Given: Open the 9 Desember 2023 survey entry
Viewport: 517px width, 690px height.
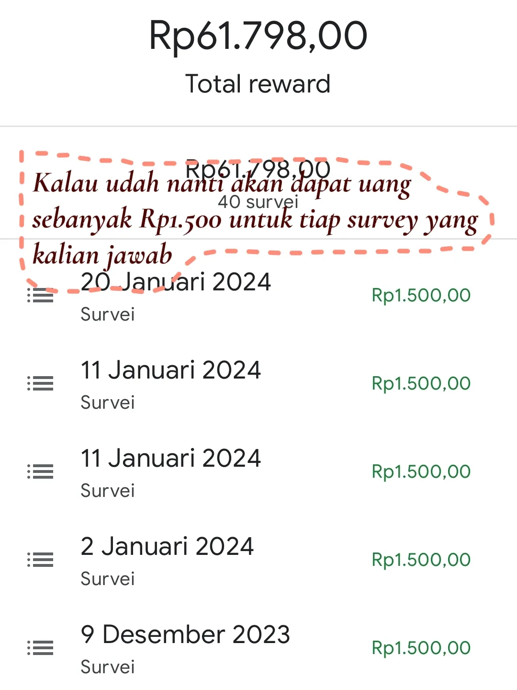Looking at the screenshot, I should tap(258, 648).
